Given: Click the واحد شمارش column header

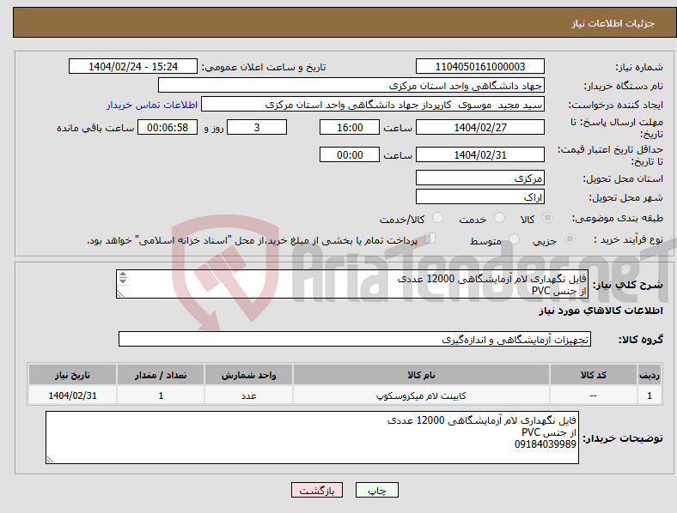Looking at the screenshot, I should tap(248, 375).
